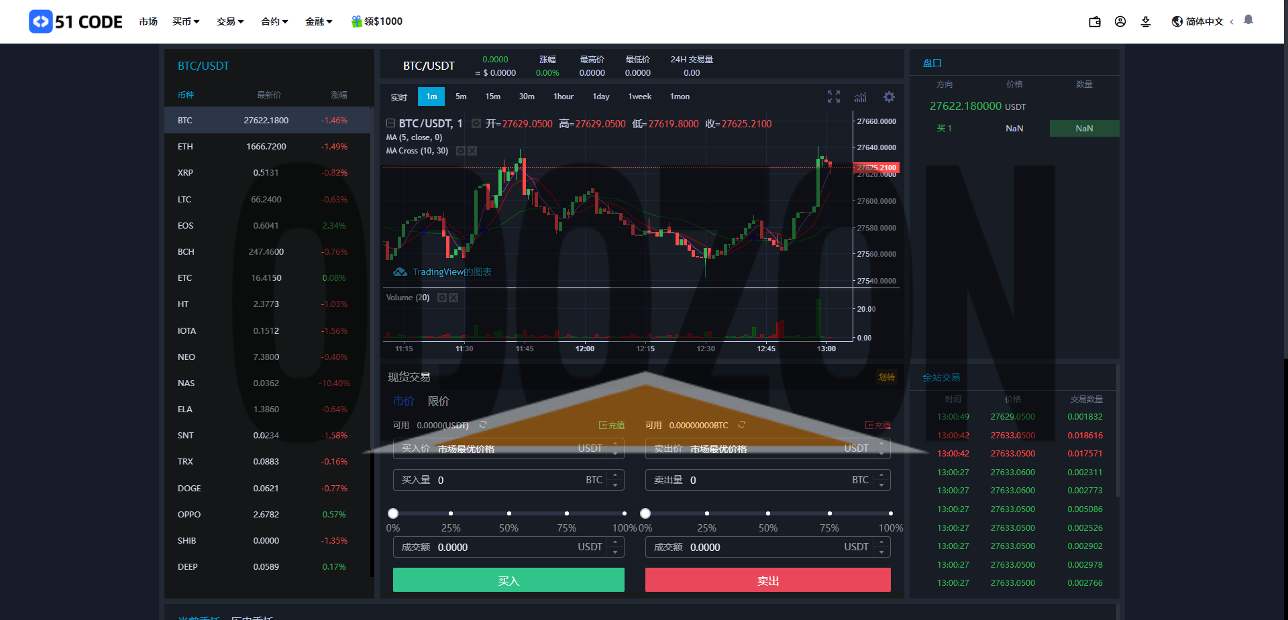Expand the 交易 dropdown menu
The height and width of the screenshot is (620, 1288).
pyautogui.click(x=230, y=21)
